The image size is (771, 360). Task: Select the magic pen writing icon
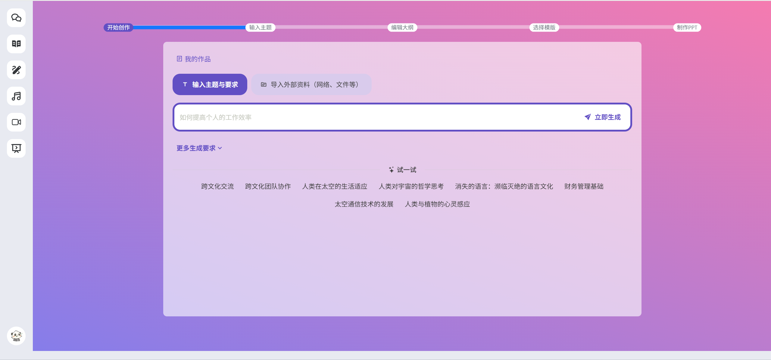(x=16, y=70)
